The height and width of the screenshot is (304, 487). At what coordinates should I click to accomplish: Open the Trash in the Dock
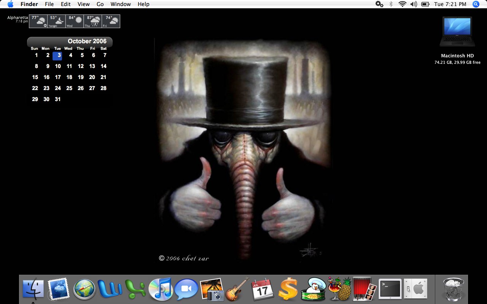coord(454,289)
